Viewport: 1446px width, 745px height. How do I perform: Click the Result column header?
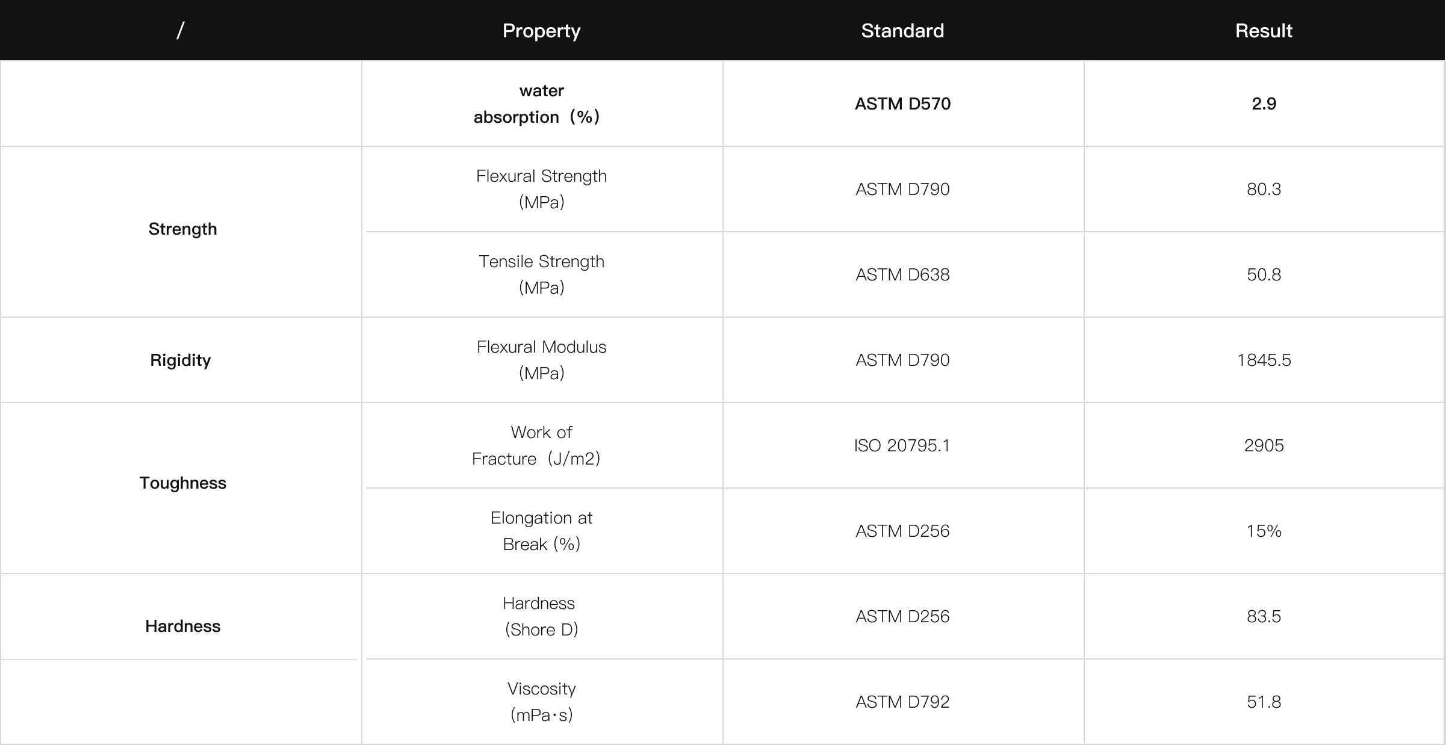(x=1264, y=31)
